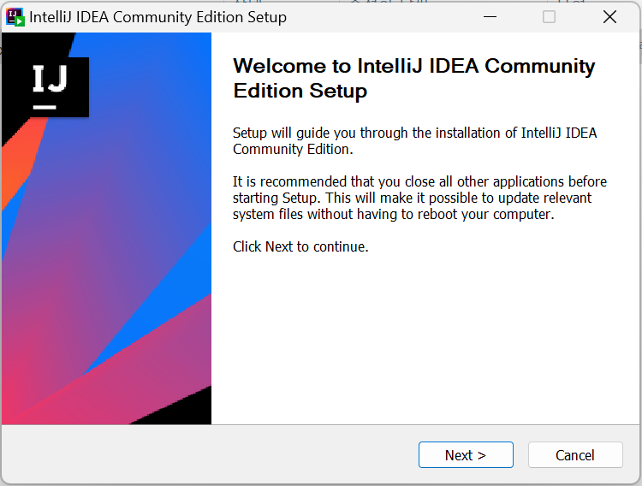The width and height of the screenshot is (642, 486).
Task: Click the IntelliJ IDEA installer icon in title bar
Action: 15,17
